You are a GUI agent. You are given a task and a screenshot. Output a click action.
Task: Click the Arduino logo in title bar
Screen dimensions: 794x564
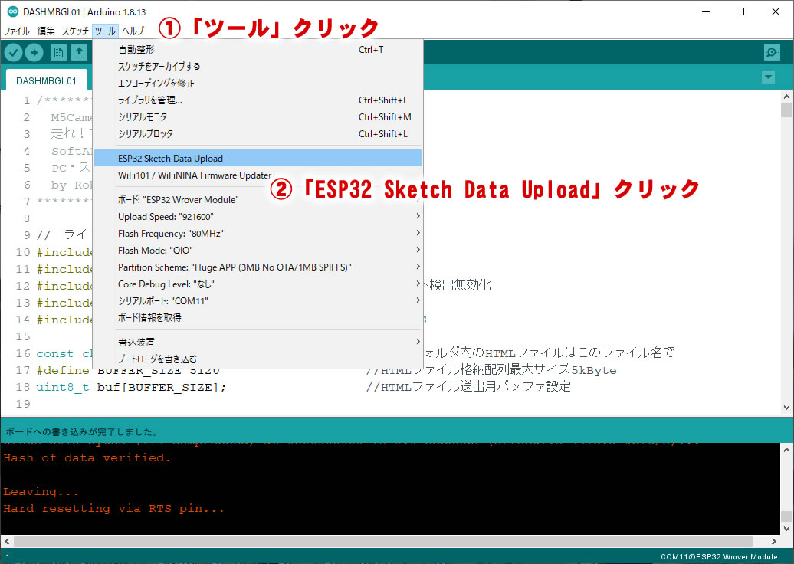pyautogui.click(x=13, y=11)
